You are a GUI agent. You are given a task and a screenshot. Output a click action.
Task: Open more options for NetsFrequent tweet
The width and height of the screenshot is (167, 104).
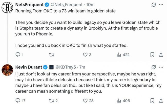[x=161, y=5]
